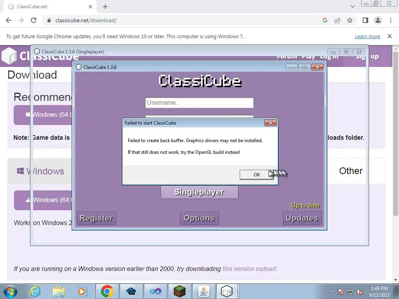399x299 pixels.
Task: Click Learn more in update notice
Action: pyautogui.click(x=367, y=37)
